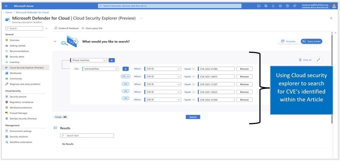Viewport: 340px width, 161px height.
Task: Open the top bar feedback icon
Action: [x=294, y=6]
